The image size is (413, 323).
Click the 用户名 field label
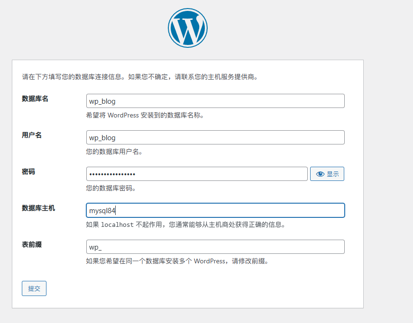tap(32, 135)
